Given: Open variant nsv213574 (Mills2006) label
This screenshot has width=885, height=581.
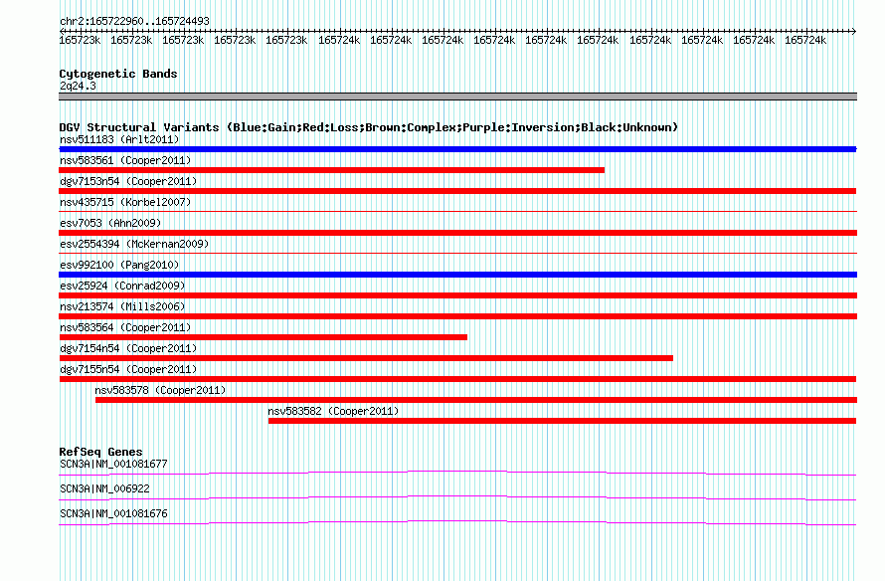Looking at the screenshot, I should 122,306.
